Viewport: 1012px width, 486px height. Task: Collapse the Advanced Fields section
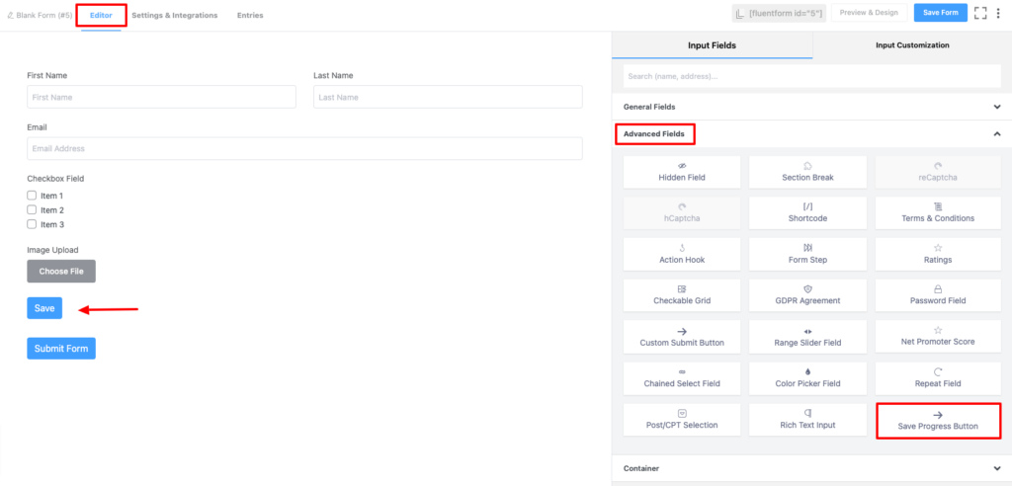pyautogui.click(x=997, y=133)
